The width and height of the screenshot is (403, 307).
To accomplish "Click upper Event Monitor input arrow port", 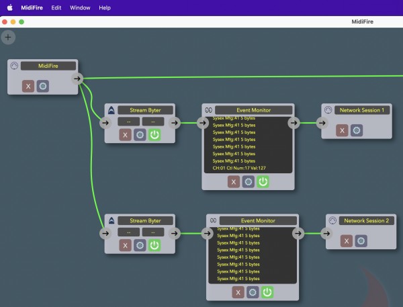I will pos(203,123).
